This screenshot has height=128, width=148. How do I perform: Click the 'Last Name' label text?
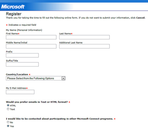coord(65,34)
